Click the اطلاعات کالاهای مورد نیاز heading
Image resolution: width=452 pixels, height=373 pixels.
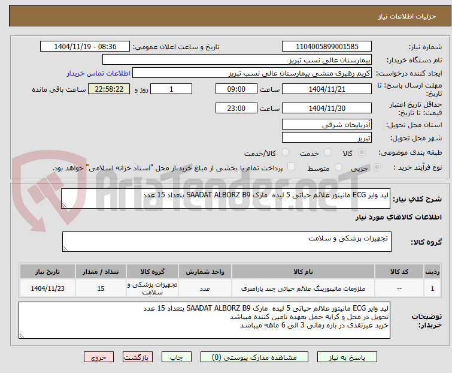tap(398, 217)
